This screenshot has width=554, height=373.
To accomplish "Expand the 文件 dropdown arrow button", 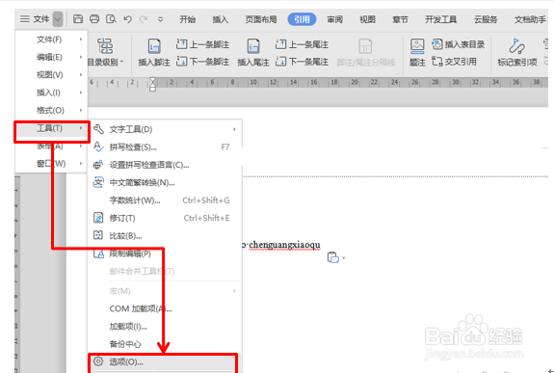I will tap(58, 19).
